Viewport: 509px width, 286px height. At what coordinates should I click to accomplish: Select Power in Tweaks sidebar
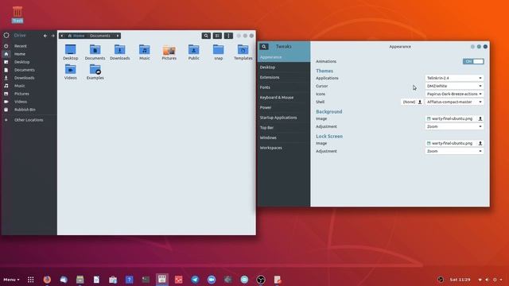tap(284, 107)
